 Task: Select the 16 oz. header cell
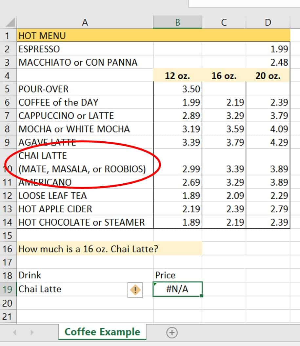coord(224,76)
